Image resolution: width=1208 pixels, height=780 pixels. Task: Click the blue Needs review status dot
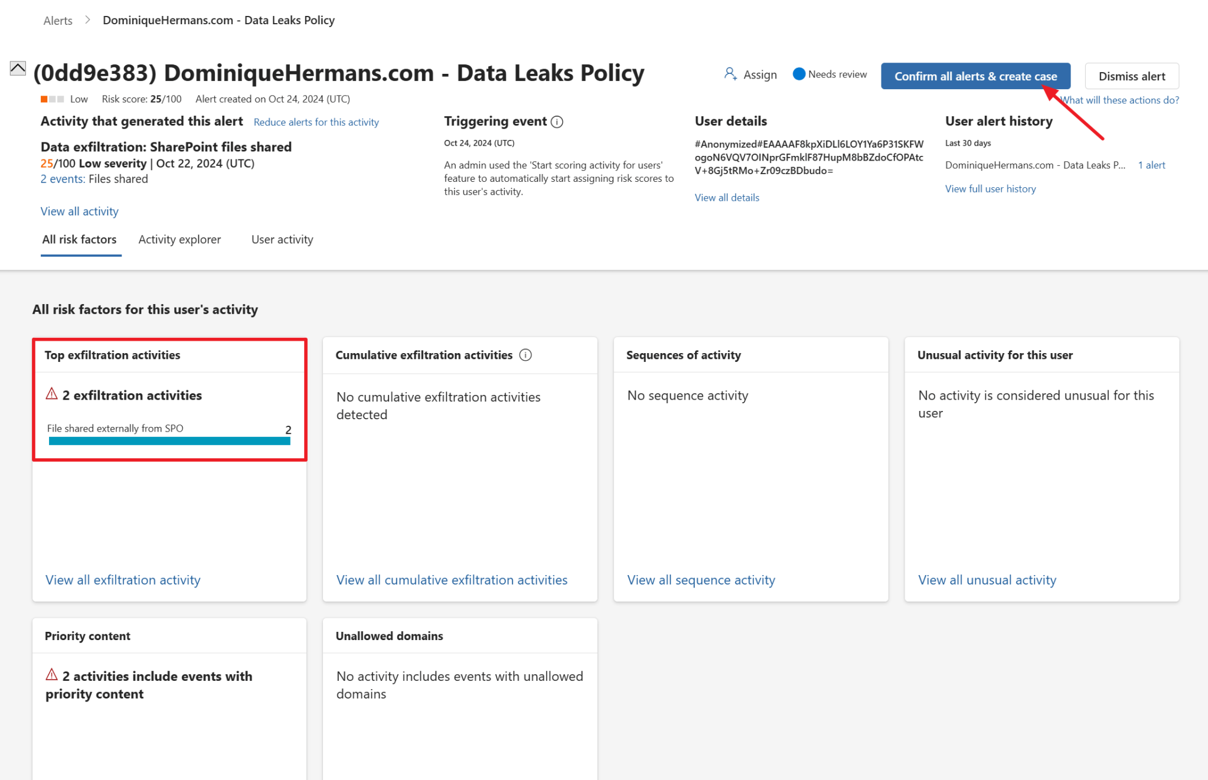[x=799, y=74]
